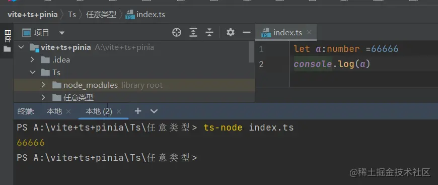Switch to terminal tab 本地 (2)
This screenshot has height=185, width=438.
[x=99, y=111]
